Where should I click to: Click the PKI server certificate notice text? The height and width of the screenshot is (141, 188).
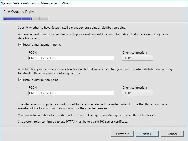(73, 122)
